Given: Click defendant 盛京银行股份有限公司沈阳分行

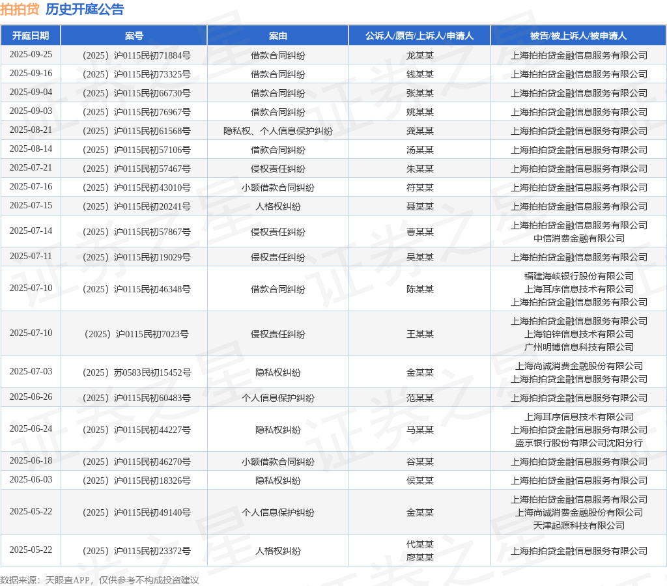Looking at the screenshot, I should click(x=579, y=443).
